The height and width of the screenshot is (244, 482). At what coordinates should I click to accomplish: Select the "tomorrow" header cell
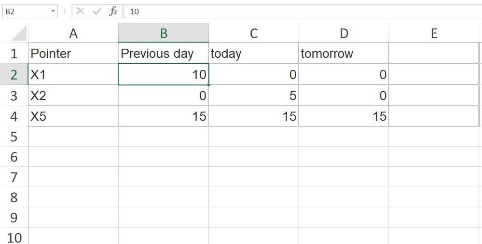point(344,54)
